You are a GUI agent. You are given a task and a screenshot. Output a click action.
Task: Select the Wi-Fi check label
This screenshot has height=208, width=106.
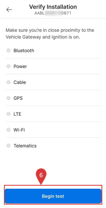coord(19,130)
